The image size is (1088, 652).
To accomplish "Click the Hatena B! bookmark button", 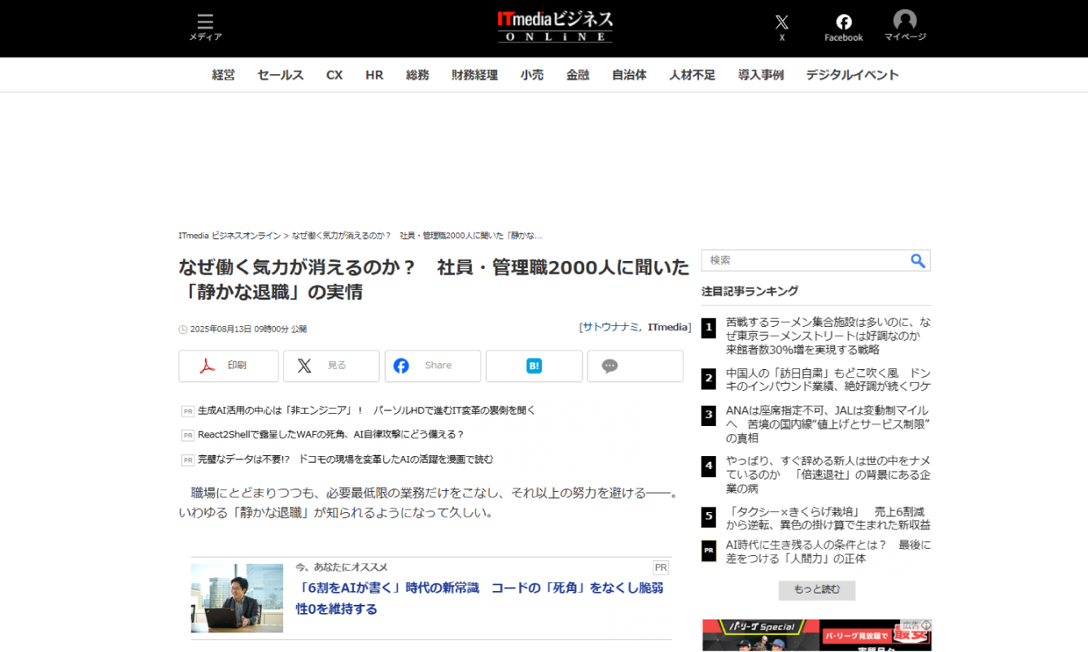I will click(534, 366).
